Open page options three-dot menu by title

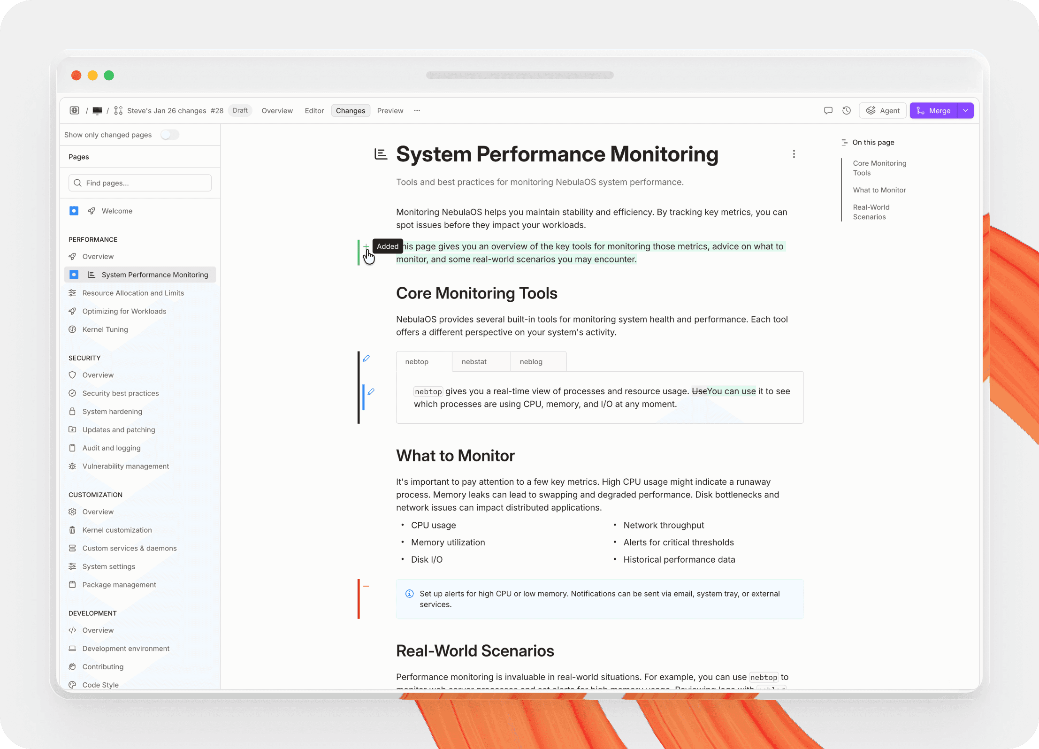(794, 154)
